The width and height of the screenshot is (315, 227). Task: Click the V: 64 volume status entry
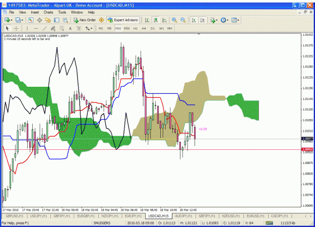pyautogui.click(x=249, y=223)
